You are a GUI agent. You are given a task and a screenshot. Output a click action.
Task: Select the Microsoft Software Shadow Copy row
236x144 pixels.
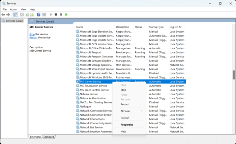(x=131, y=61)
